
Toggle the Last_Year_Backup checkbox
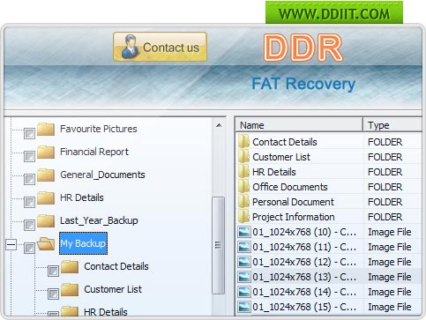[x=29, y=225]
